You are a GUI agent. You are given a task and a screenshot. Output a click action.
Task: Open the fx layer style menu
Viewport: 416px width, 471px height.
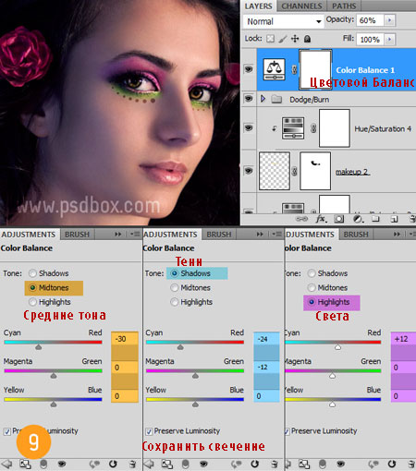point(322,219)
